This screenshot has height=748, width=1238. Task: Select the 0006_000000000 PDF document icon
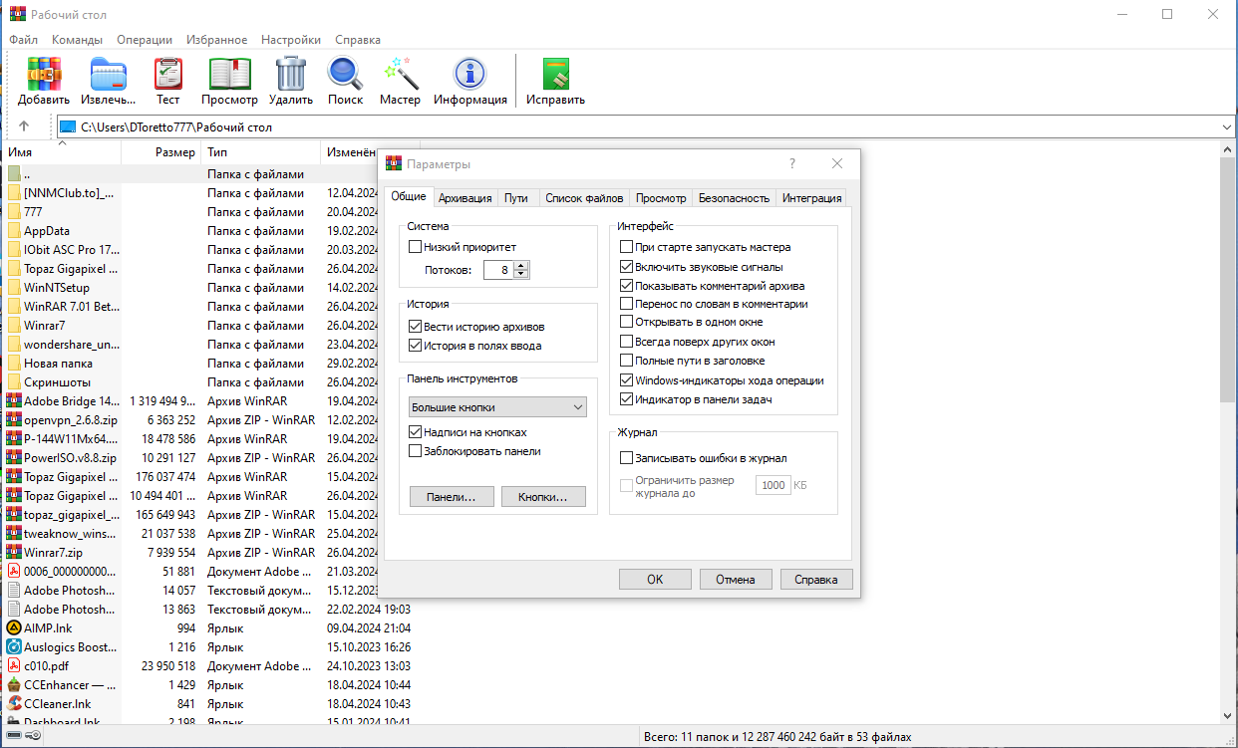coord(14,572)
